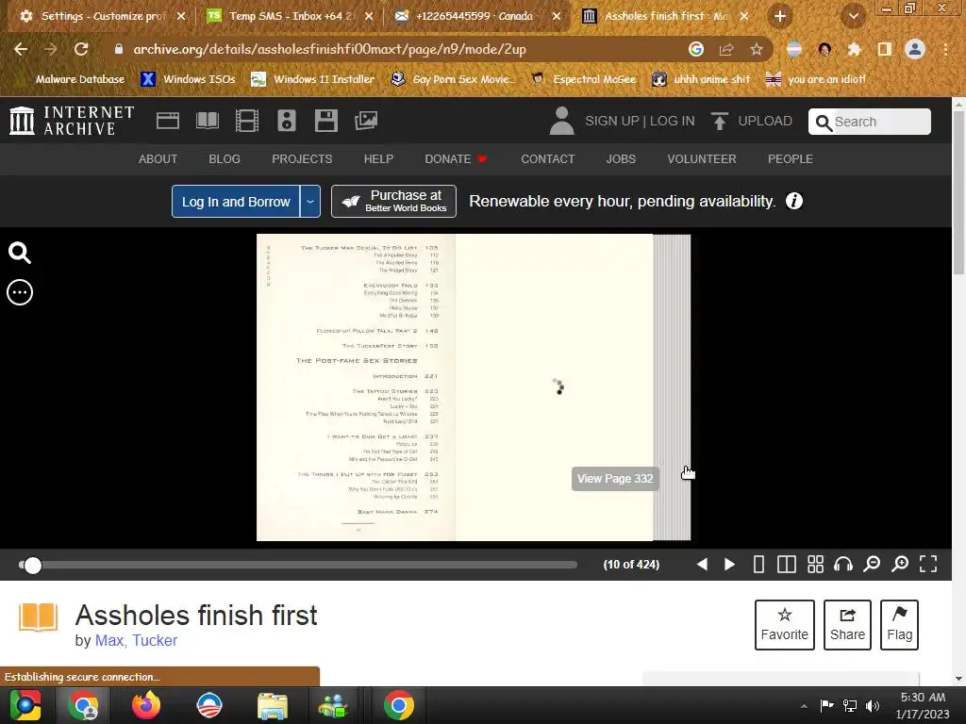Open a new browser tab
Image resolution: width=966 pixels, height=724 pixels.
click(780, 16)
